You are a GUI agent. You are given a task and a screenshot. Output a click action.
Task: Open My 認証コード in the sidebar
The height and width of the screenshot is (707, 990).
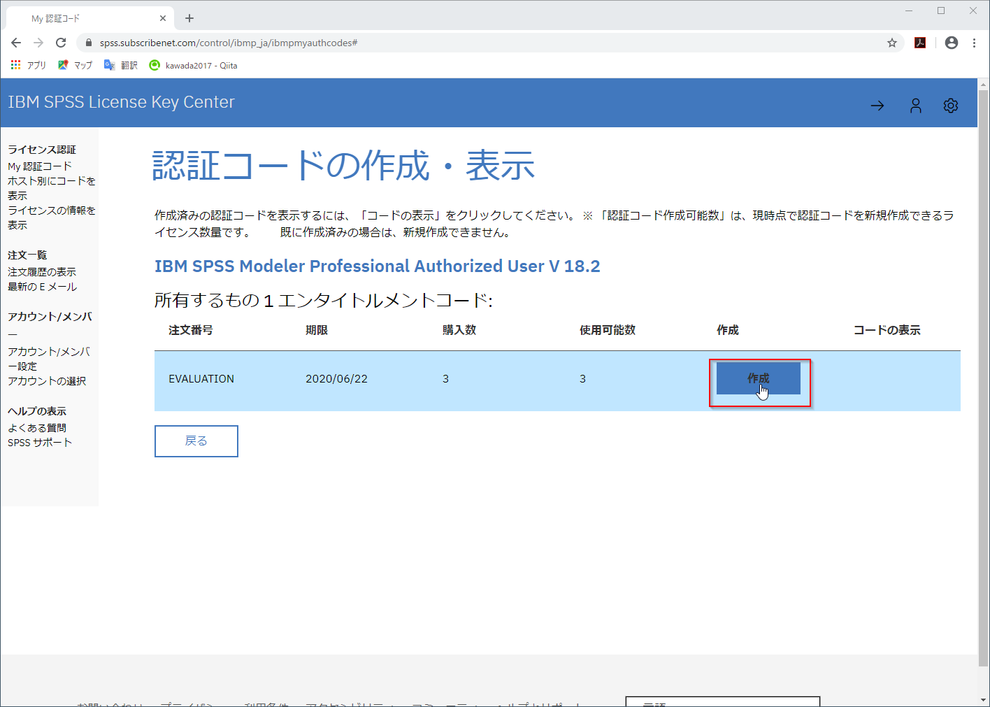pyautogui.click(x=40, y=166)
